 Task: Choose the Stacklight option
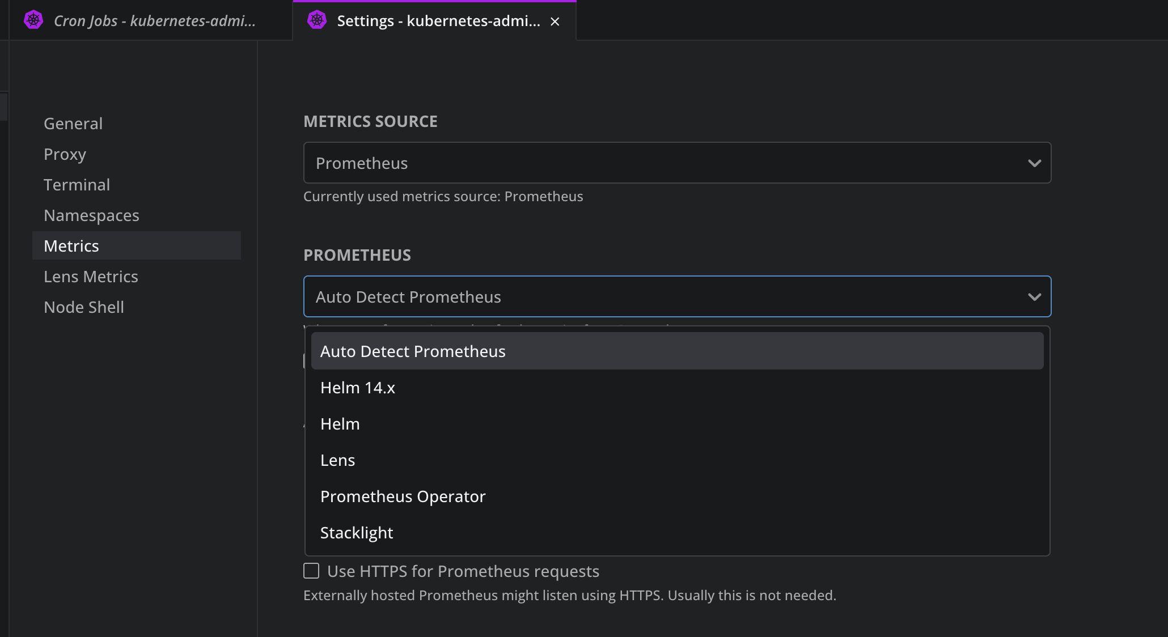(677, 533)
